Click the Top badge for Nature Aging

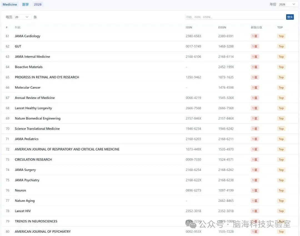click(x=281, y=201)
